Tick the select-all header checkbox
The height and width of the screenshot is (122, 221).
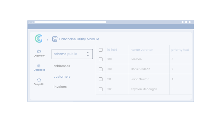[x=101, y=50]
